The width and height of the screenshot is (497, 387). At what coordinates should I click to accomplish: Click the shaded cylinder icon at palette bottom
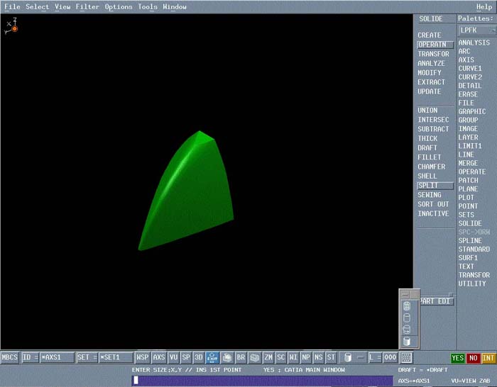coord(407,341)
